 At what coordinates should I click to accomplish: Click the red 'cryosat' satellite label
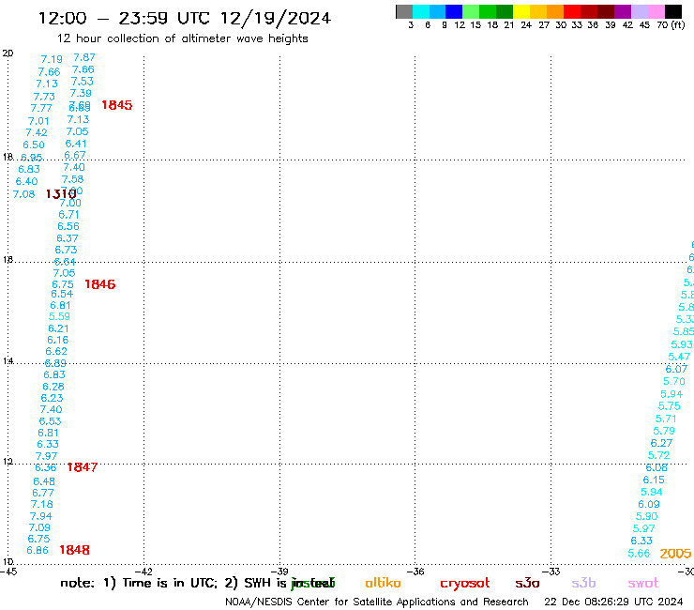[x=465, y=583]
